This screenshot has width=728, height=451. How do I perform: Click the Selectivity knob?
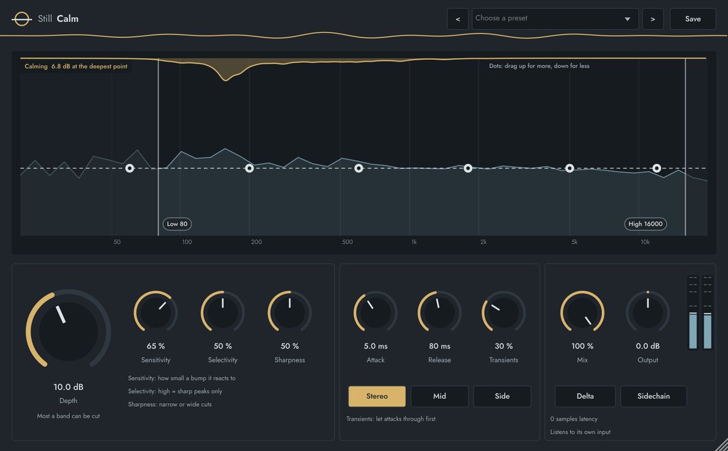223,313
